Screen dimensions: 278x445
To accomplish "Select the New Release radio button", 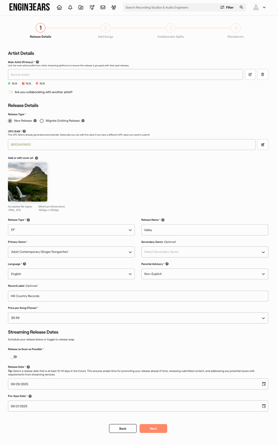I will (10, 121).
